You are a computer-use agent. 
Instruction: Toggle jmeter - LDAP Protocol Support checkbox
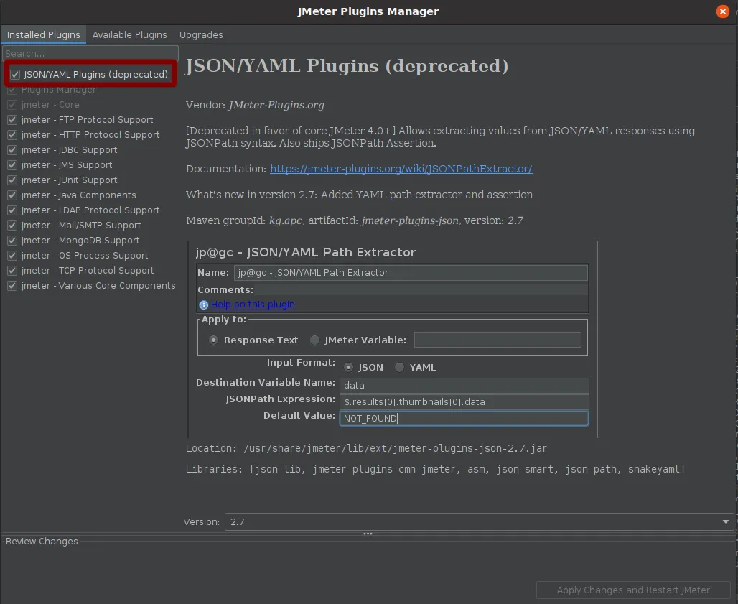click(x=12, y=210)
